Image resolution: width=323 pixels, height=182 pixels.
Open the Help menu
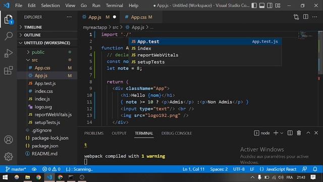click(x=133, y=6)
